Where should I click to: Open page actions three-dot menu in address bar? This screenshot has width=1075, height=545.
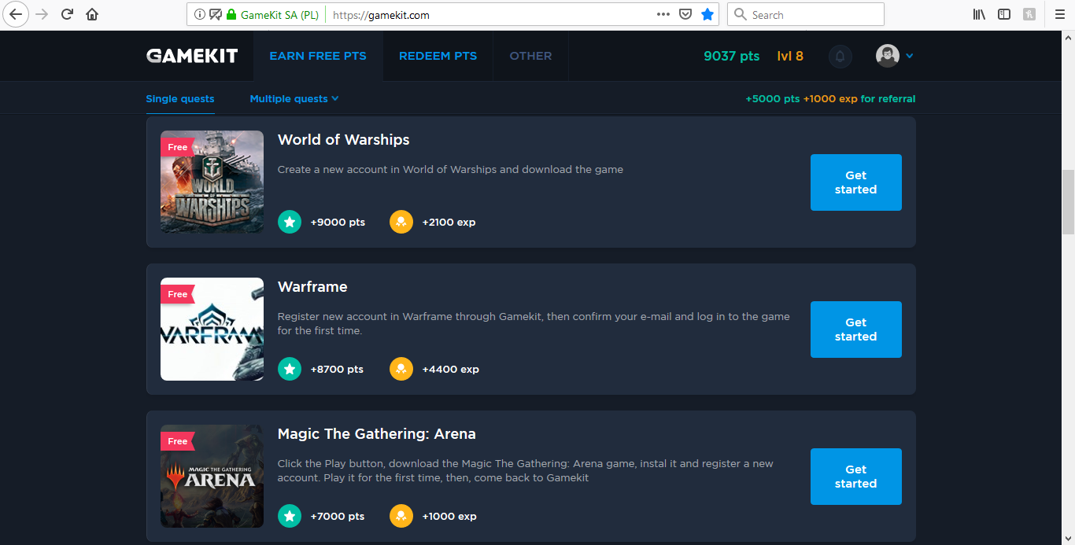tap(663, 14)
